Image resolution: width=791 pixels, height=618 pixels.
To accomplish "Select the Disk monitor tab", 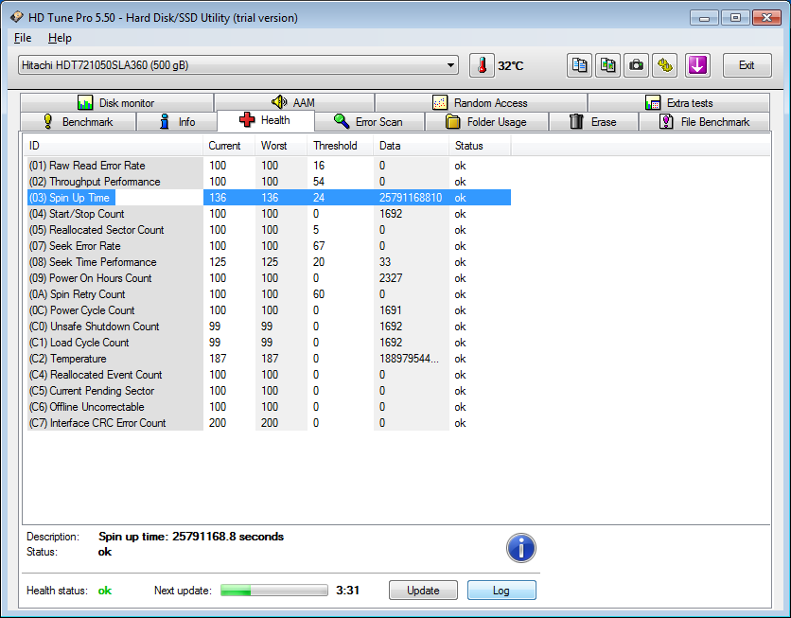I will [x=115, y=103].
